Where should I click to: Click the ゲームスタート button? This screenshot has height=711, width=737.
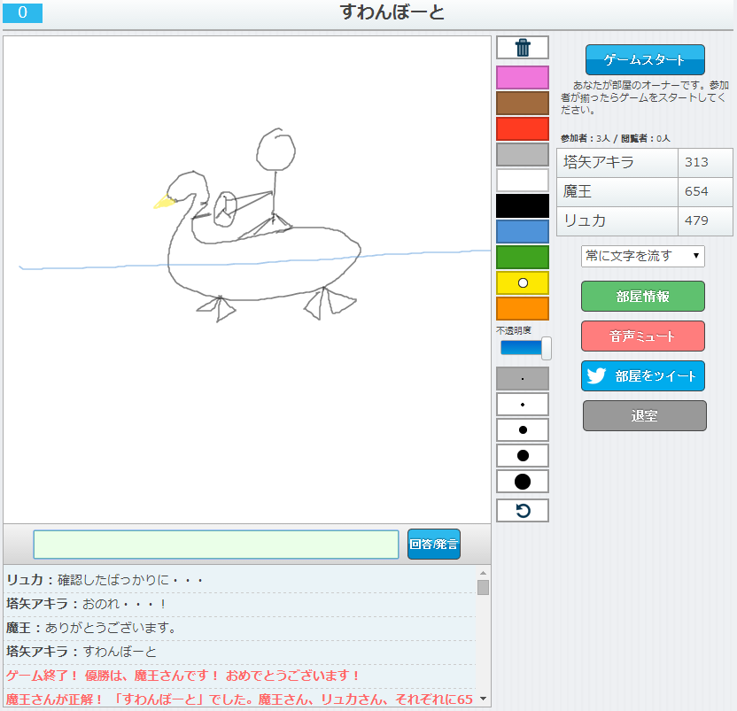pos(645,59)
